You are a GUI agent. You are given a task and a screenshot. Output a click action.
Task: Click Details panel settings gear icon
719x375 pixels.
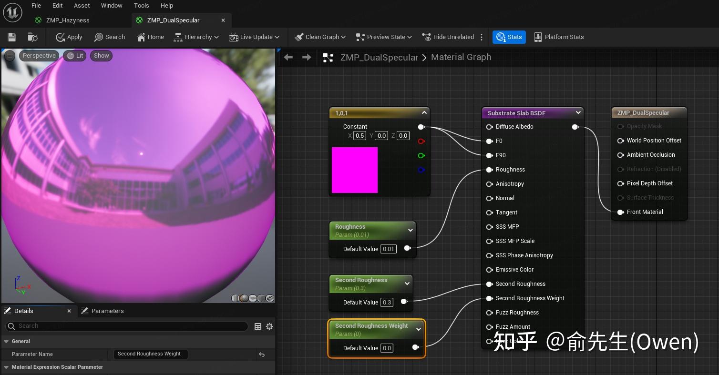pos(269,326)
